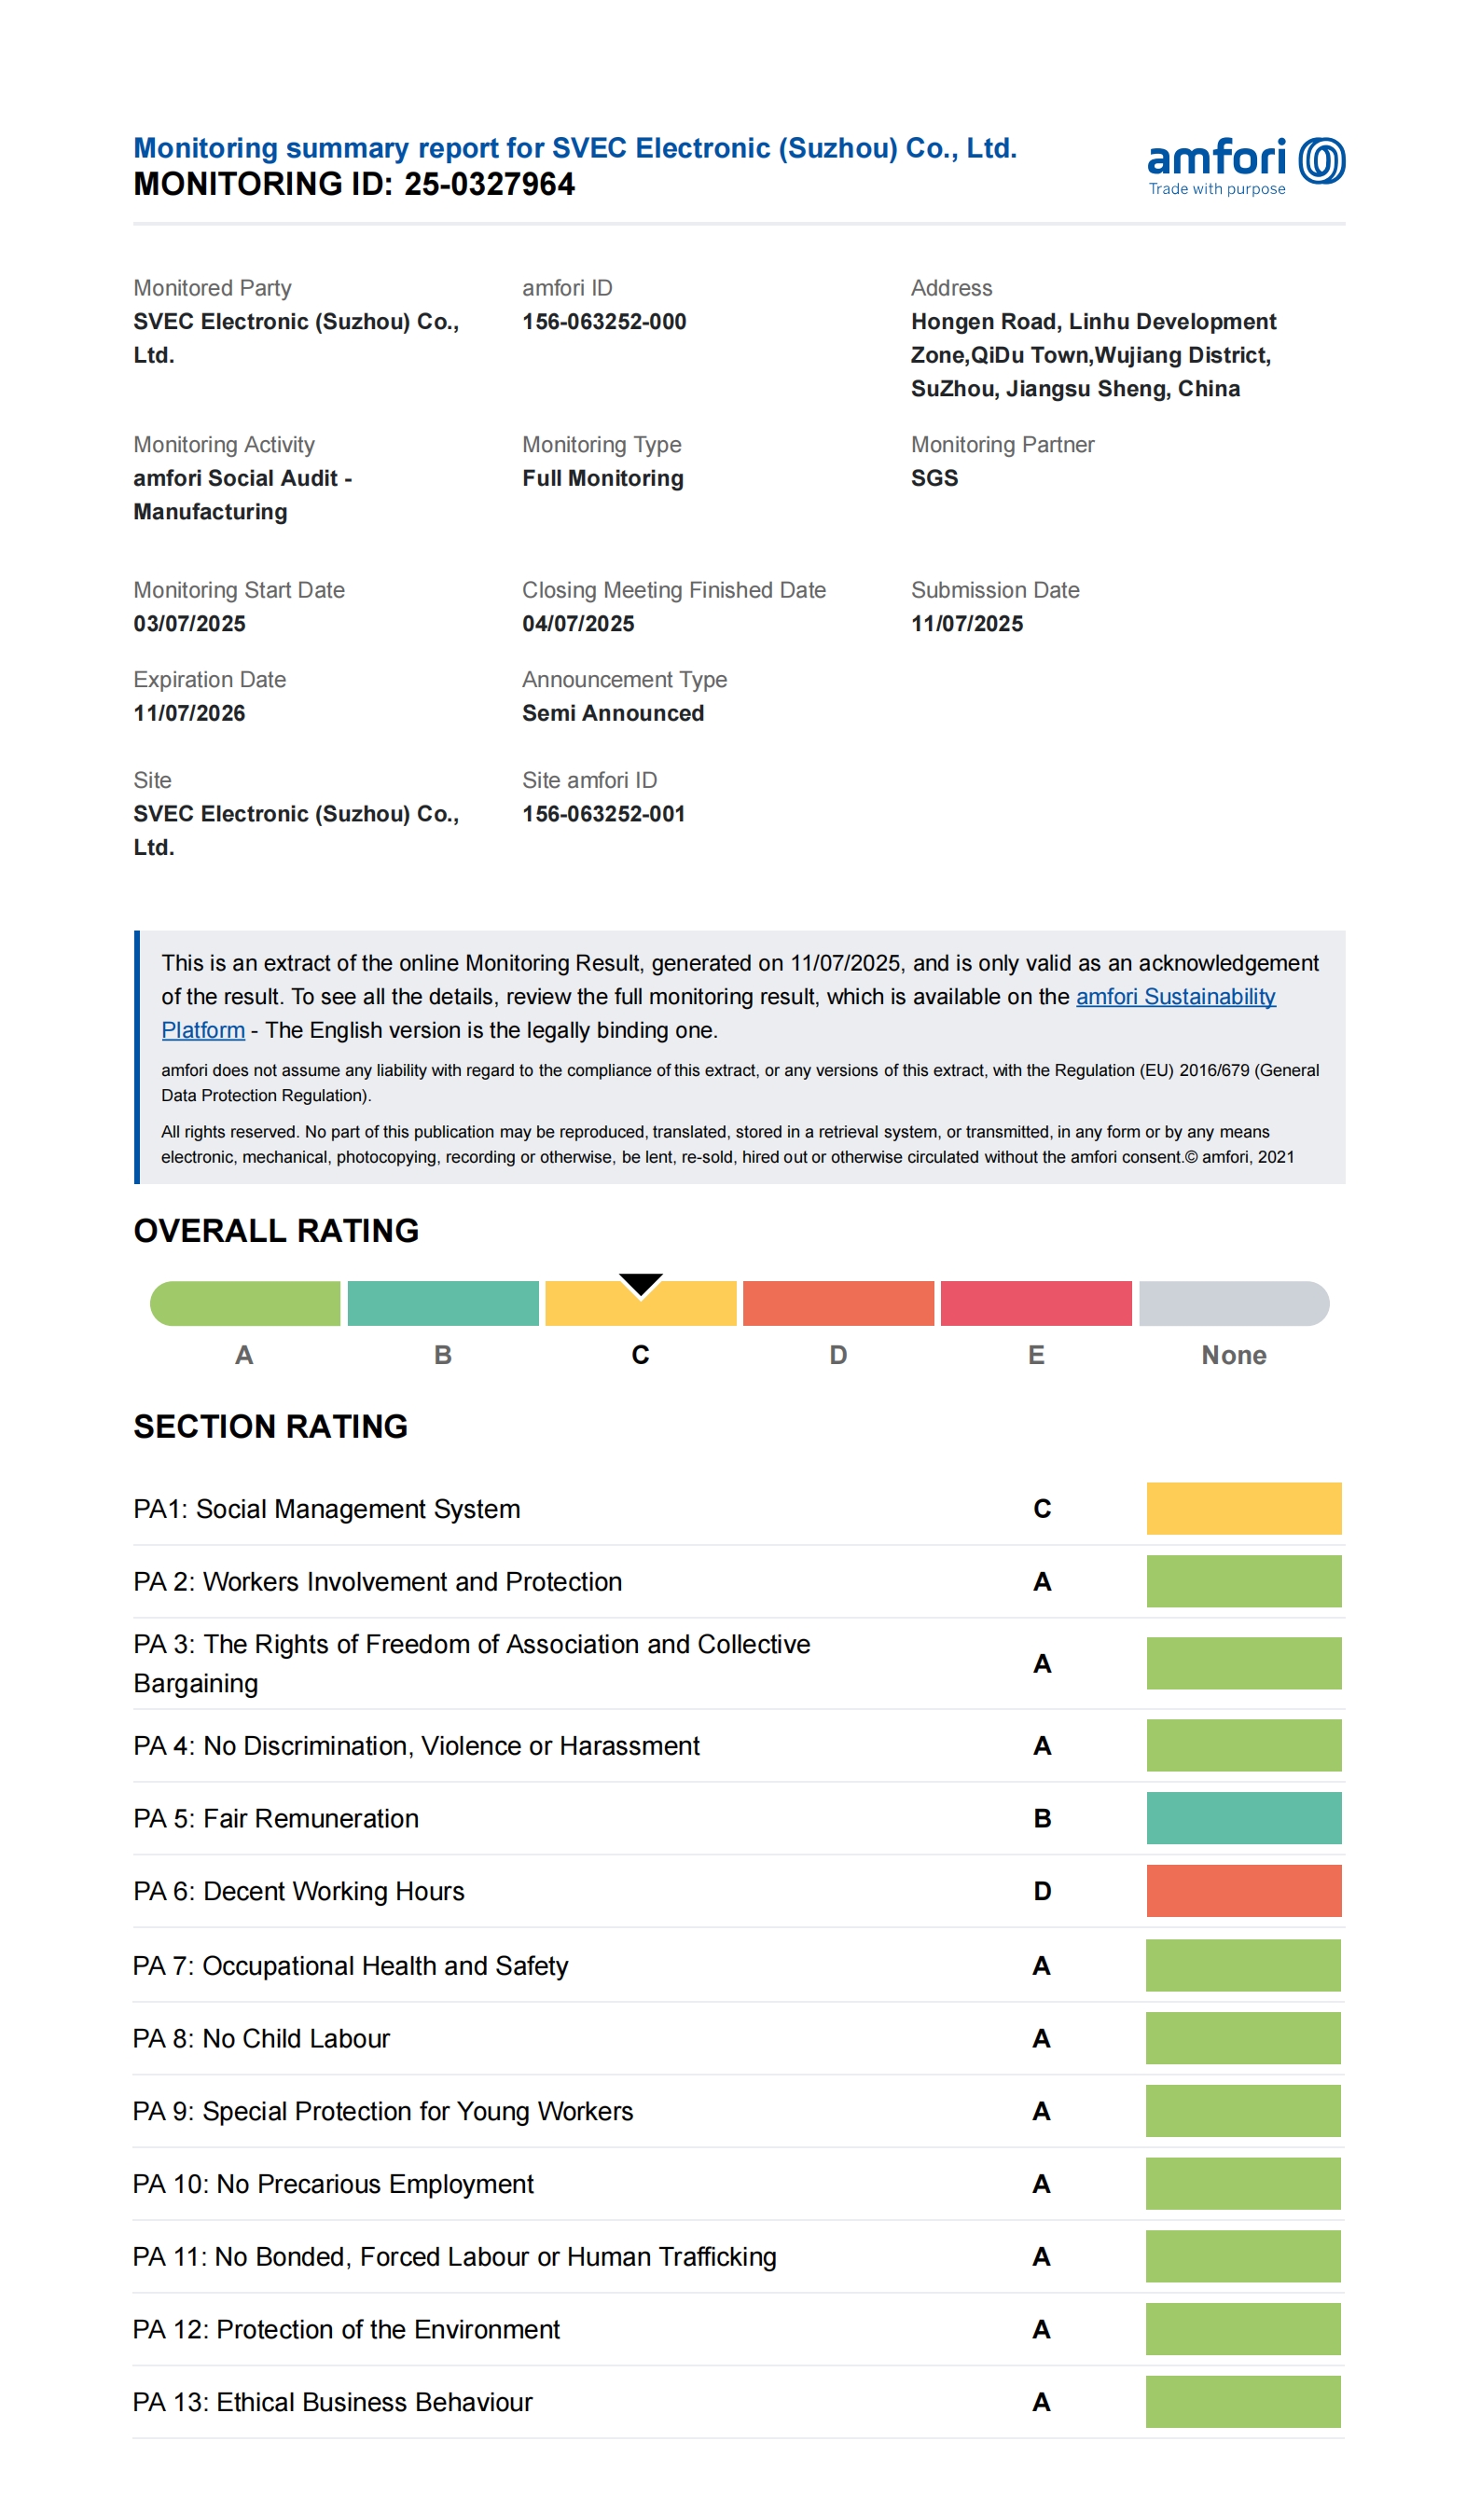Image resolution: width=1480 pixels, height=2496 pixels.
Task: Click the Monitoring ID 25-0327964 heading
Action: coord(354,185)
